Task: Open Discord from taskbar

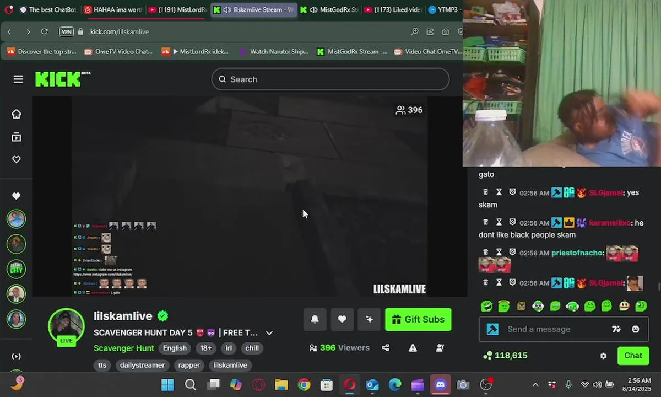Action: tap(440, 385)
